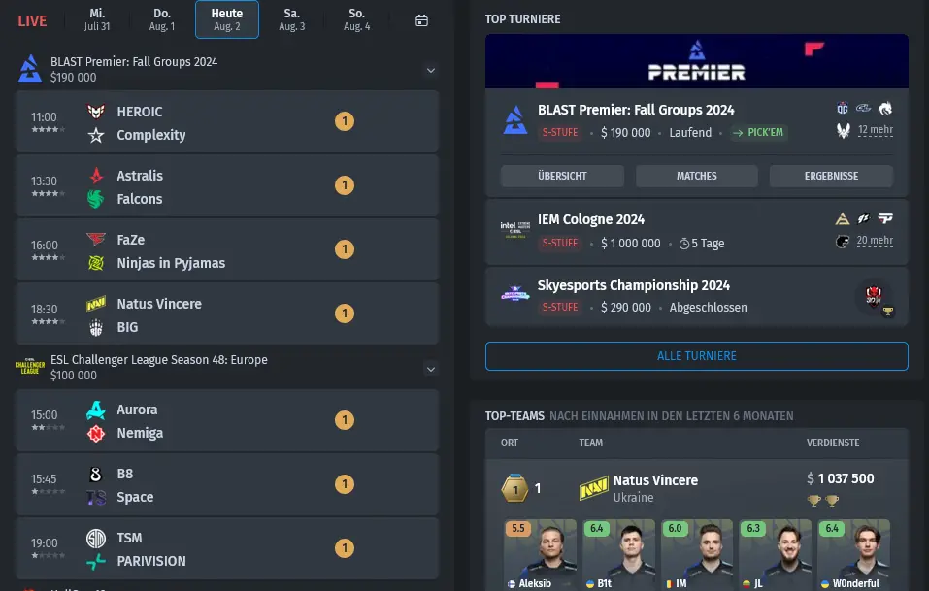
Task: Collapse the ESL Challenger League Season 48 section
Action: 431,369
